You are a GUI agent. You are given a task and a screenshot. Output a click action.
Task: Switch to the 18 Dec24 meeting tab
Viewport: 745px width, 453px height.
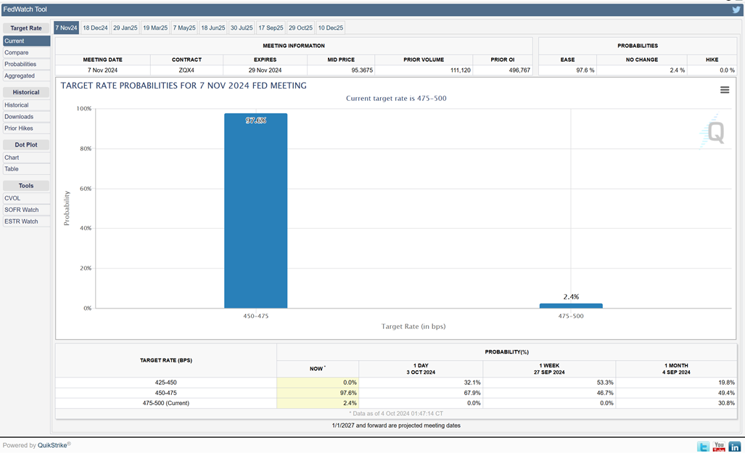pos(95,28)
